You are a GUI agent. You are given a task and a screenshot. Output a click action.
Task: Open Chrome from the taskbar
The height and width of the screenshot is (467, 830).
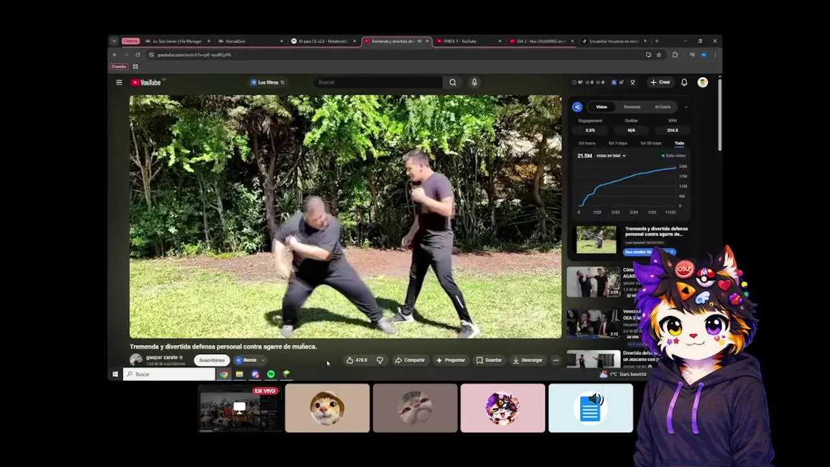click(224, 374)
